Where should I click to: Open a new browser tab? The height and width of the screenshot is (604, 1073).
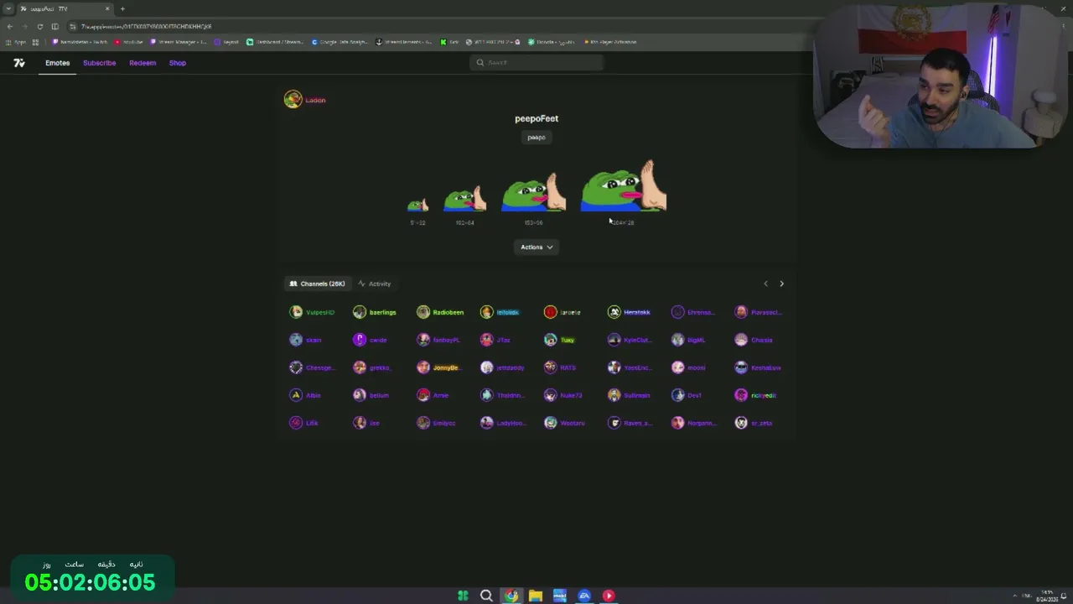pyautogui.click(x=122, y=8)
